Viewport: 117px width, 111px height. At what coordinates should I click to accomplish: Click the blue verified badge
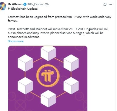pyautogui.click(x=25, y=4)
